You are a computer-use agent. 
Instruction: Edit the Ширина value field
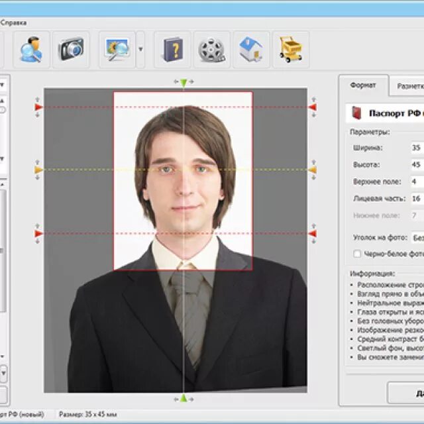(417, 148)
